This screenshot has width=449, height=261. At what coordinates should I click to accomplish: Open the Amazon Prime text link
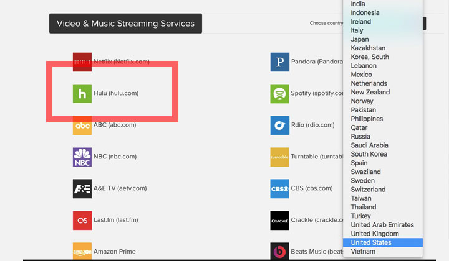(x=115, y=251)
